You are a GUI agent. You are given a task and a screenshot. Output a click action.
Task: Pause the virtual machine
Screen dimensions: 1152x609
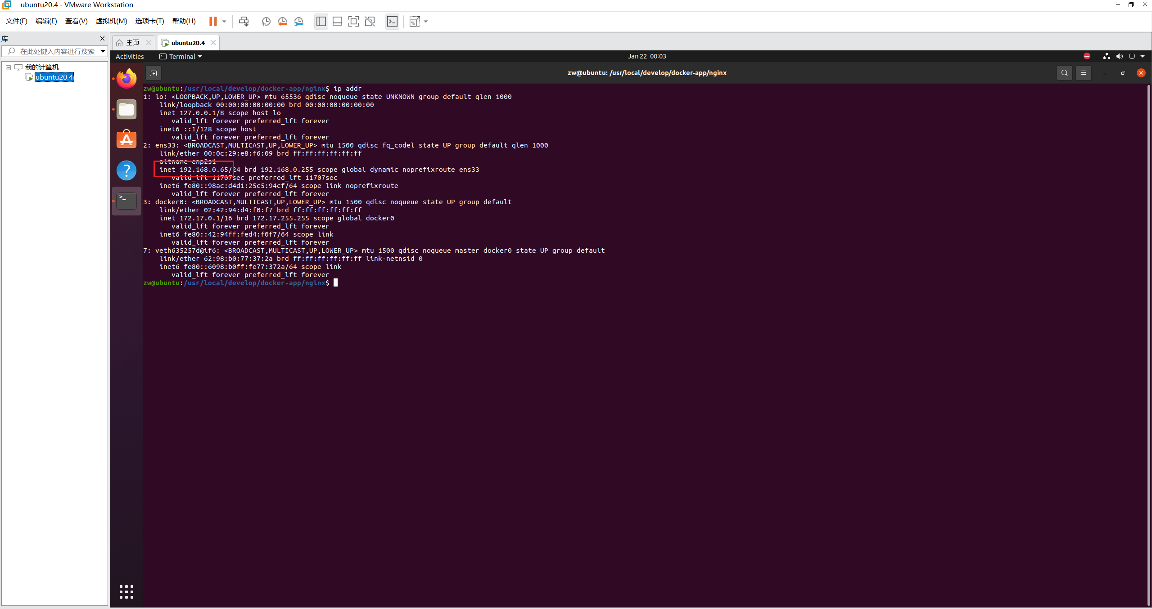click(213, 21)
